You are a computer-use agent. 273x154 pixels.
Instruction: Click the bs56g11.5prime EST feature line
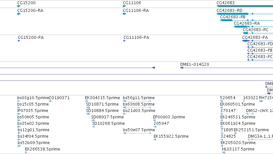click(137, 101)
